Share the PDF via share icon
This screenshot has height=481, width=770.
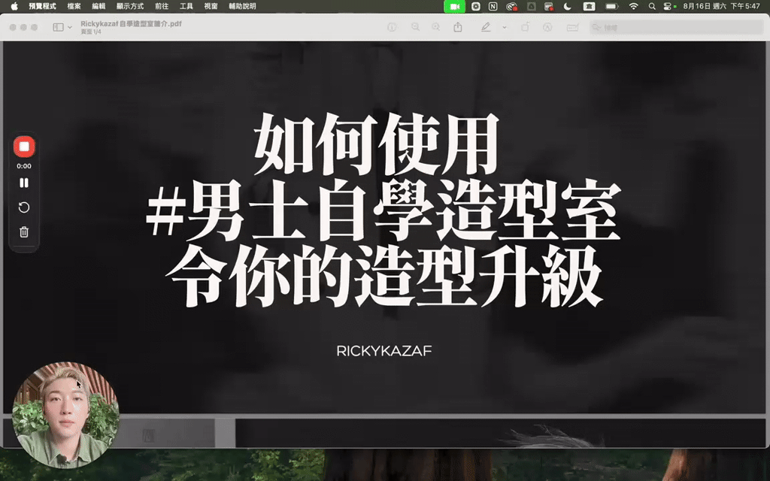[x=458, y=28]
